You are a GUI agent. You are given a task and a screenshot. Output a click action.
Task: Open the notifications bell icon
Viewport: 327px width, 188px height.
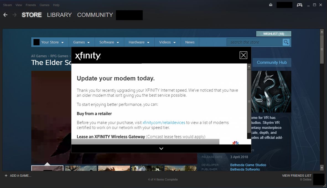(x=270, y=4)
